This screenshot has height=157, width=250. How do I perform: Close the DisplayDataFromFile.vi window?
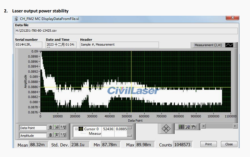[232, 17]
